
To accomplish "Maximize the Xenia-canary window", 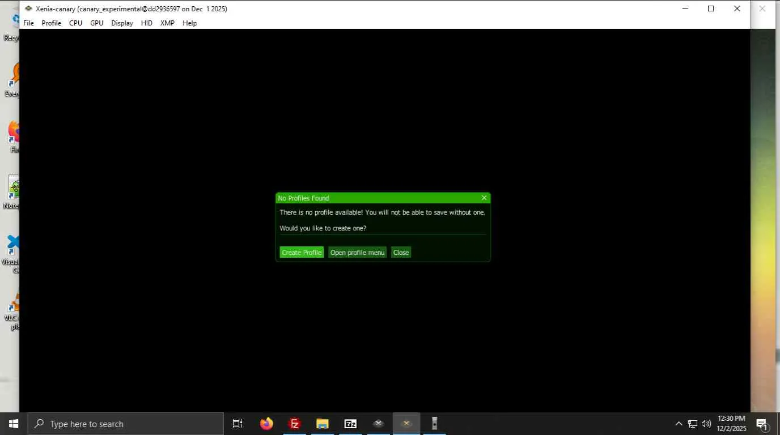I will [711, 8].
